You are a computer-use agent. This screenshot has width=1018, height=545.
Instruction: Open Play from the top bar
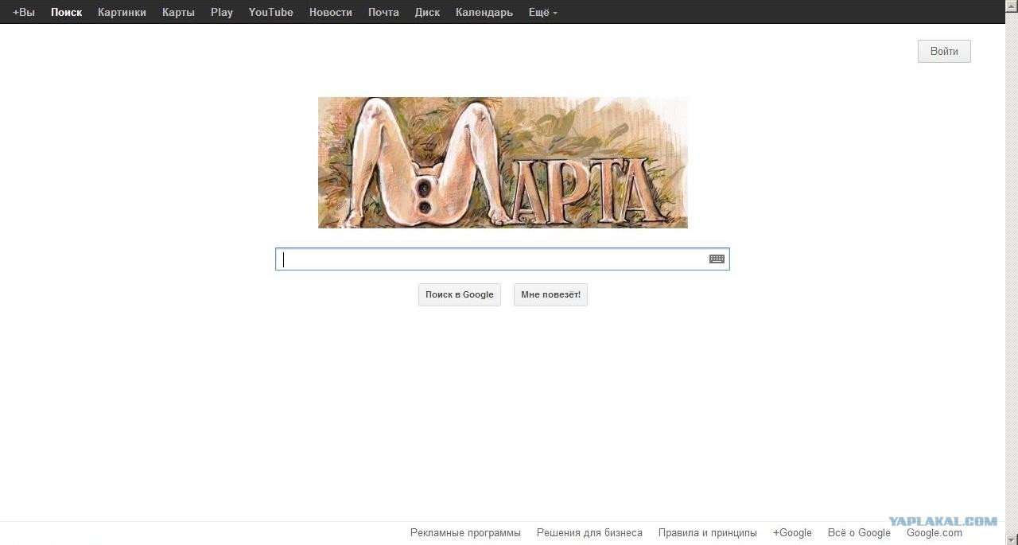click(x=222, y=12)
